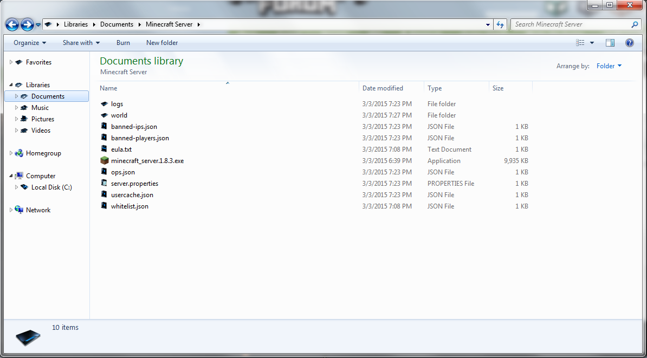The width and height of the screenshot is (647, 358).
Task: Click the Help question mark icon
Action: coord(629,42)
